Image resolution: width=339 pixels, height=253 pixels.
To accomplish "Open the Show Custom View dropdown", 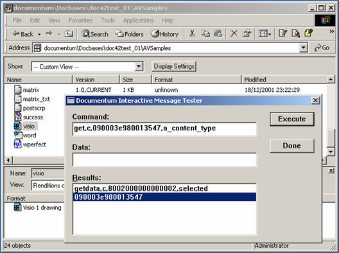I will pos(87,67).
